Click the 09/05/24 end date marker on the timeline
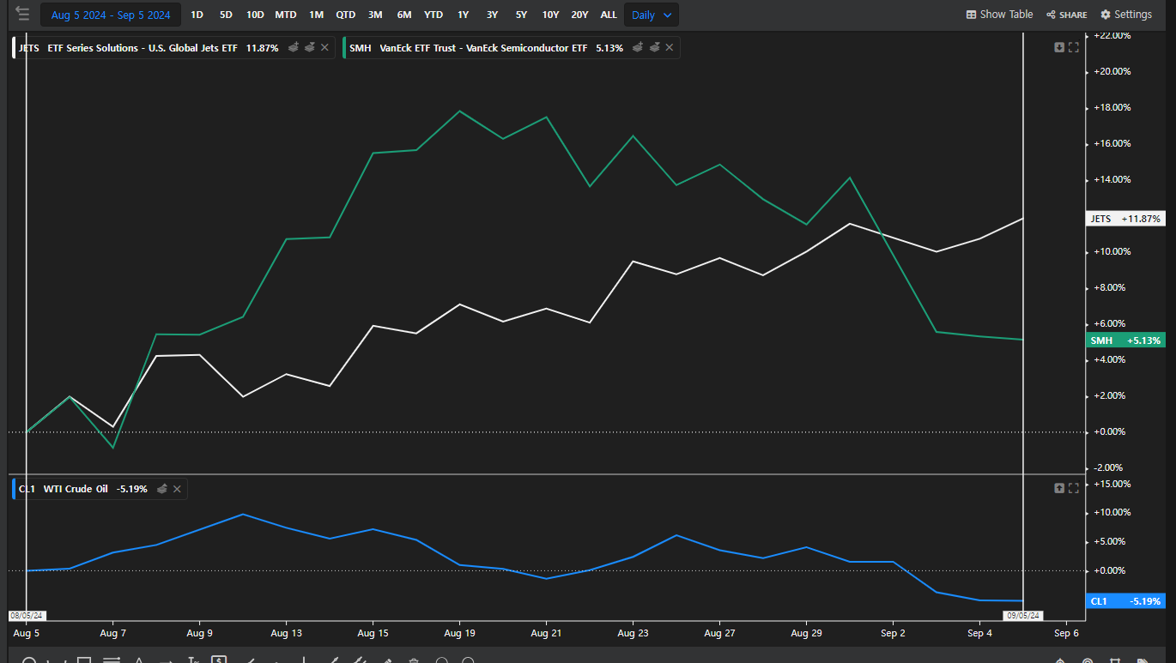 click(1022, 615)
